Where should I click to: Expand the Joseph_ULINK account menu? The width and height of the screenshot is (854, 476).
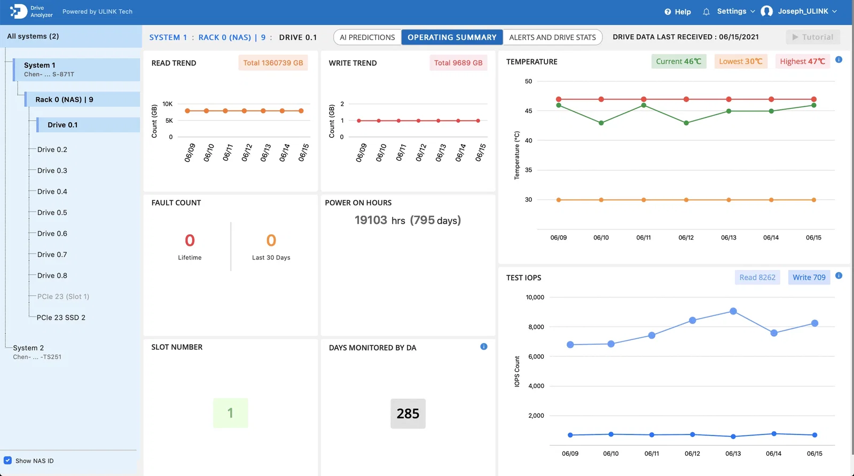click(x=807, y=11)
